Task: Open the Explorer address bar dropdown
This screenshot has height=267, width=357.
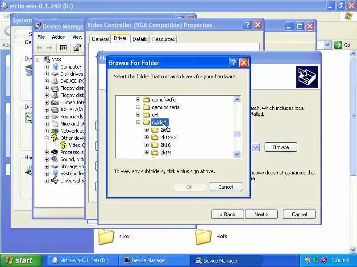Action: (327, 45)
